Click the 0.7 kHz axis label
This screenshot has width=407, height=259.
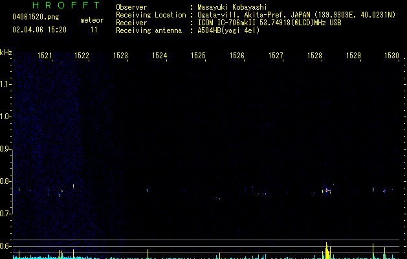5,214
